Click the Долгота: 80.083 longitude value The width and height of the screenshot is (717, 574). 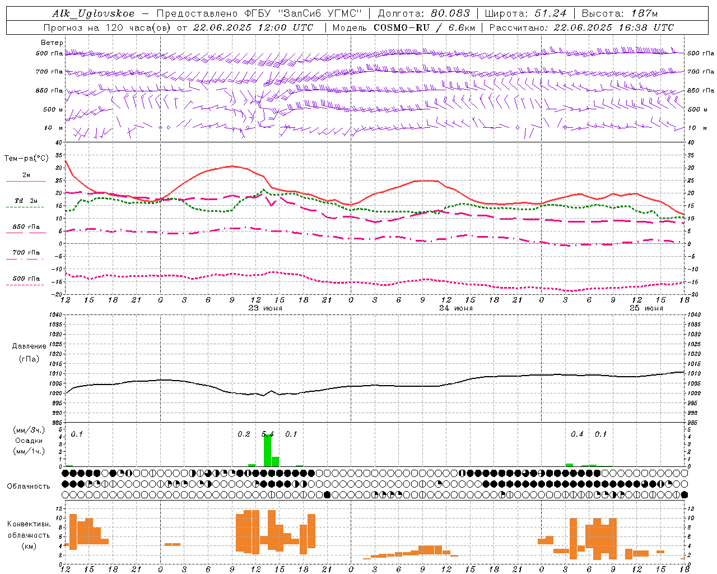click(x=424, y=13)
